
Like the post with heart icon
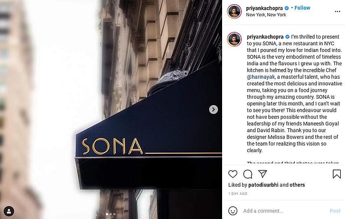pyautogui.click(x=233, y=174)
